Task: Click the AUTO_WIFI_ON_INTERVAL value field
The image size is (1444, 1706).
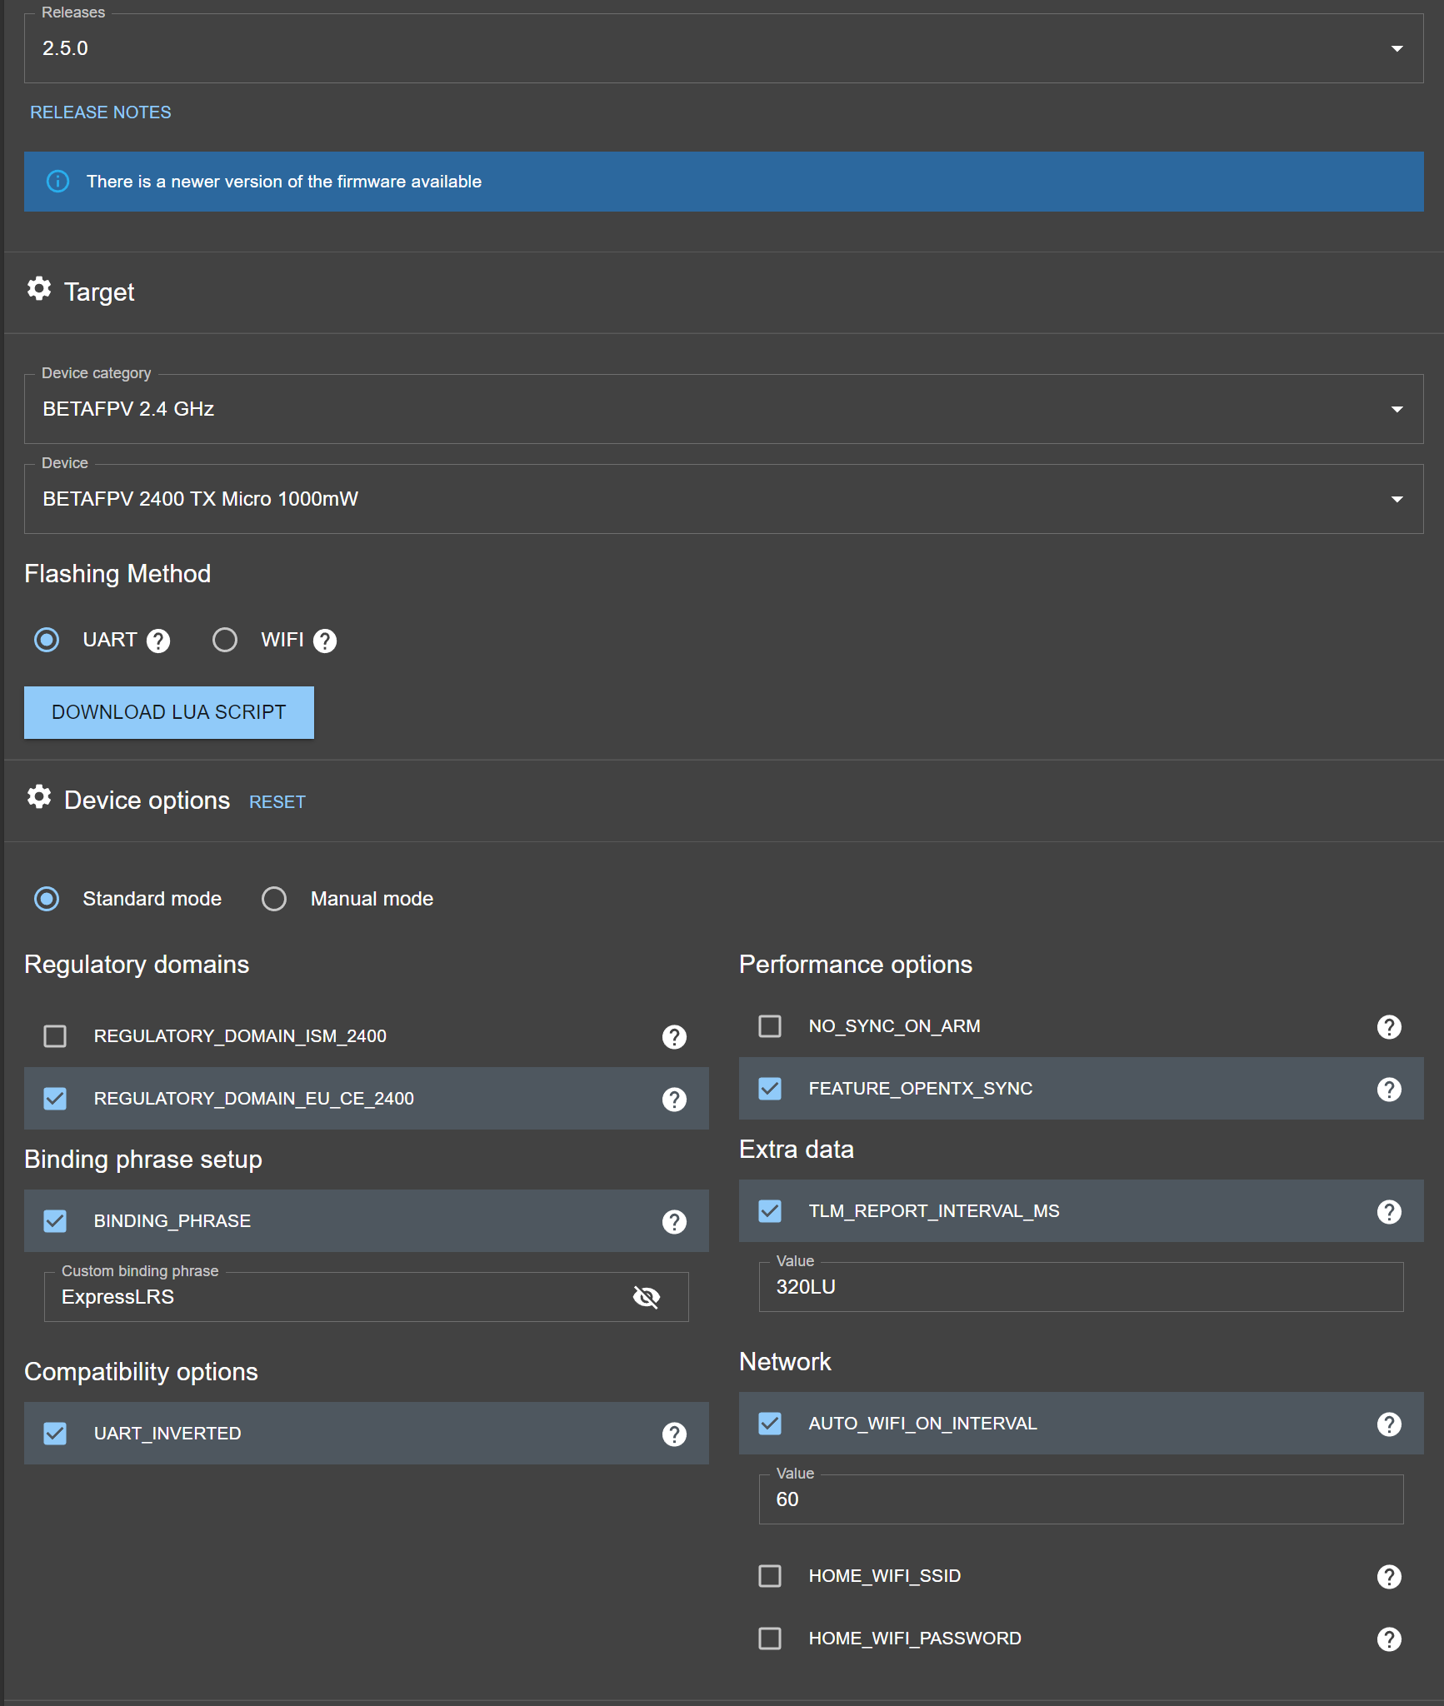Action: [x=1081, y=1499]
